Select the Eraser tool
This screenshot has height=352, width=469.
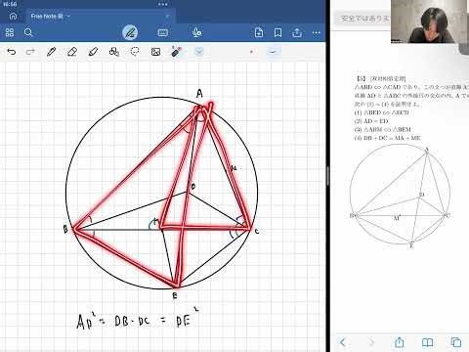click(x=72, y=52)
